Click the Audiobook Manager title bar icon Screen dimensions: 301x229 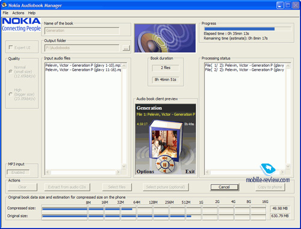pos(4,5)
